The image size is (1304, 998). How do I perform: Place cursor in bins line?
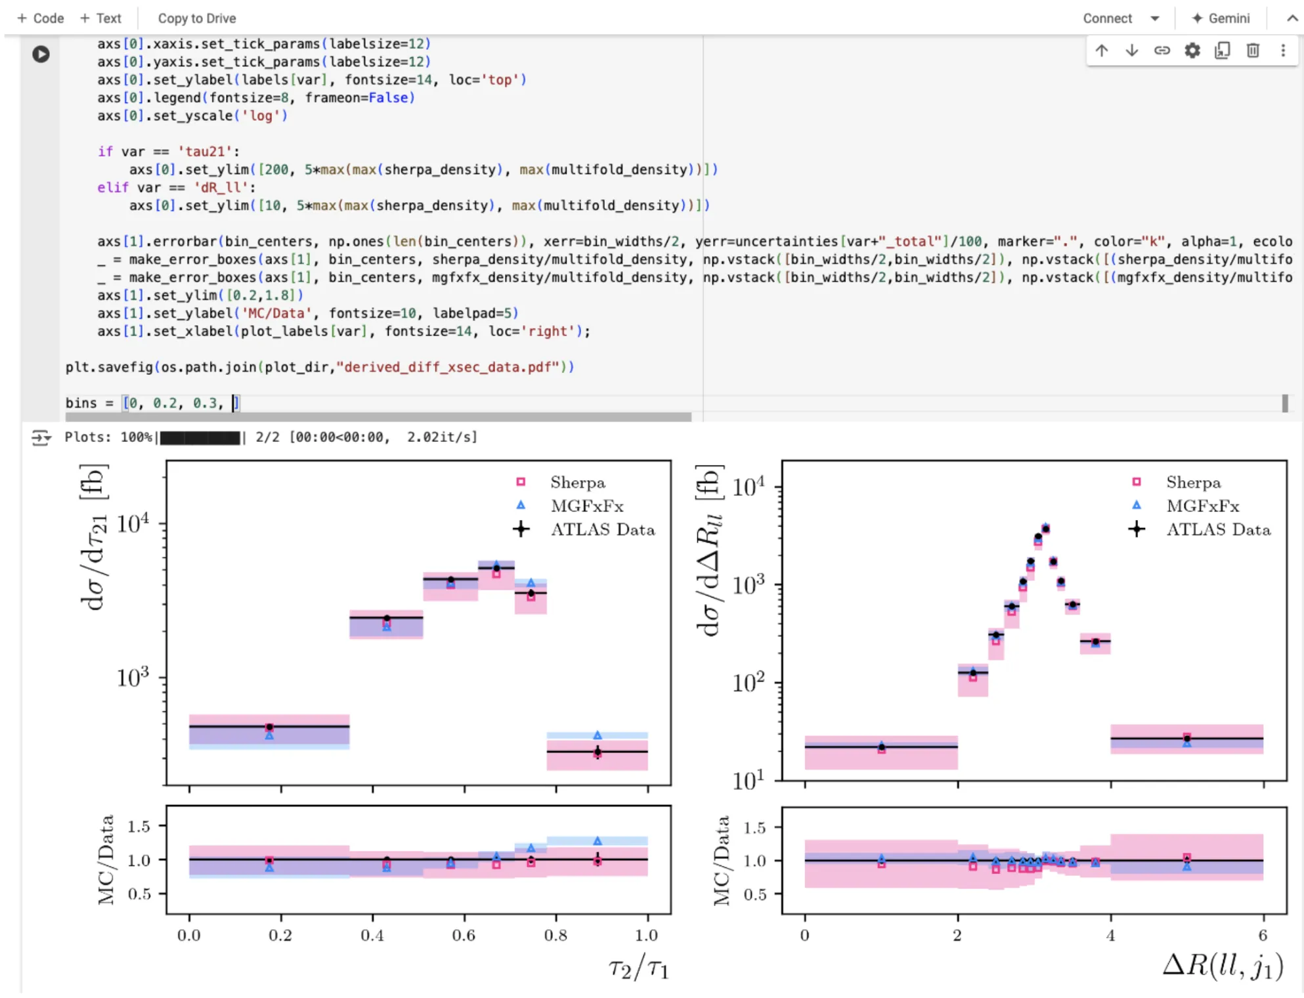point(152,403)
